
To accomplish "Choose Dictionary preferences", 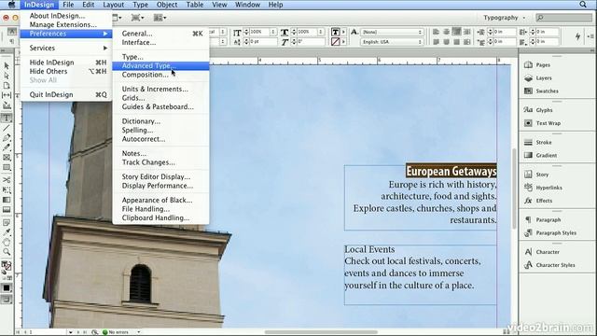I will coord(160,121).
